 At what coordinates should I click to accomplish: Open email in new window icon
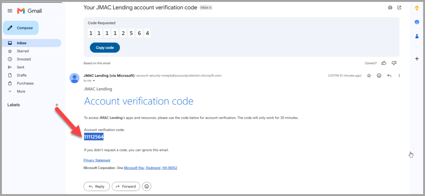click(399, 8)
